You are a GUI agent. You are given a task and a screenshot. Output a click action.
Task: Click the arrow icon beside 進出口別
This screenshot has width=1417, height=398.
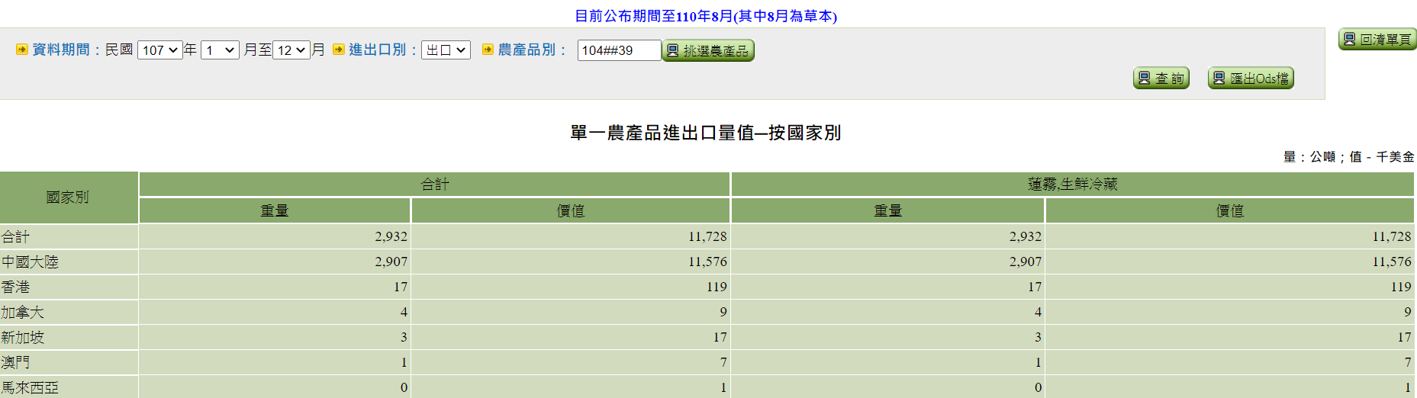pos(339,50)
